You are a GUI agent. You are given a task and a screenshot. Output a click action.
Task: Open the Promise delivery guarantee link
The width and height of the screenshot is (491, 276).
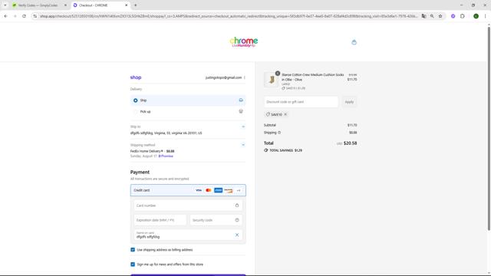pos(166,156)
